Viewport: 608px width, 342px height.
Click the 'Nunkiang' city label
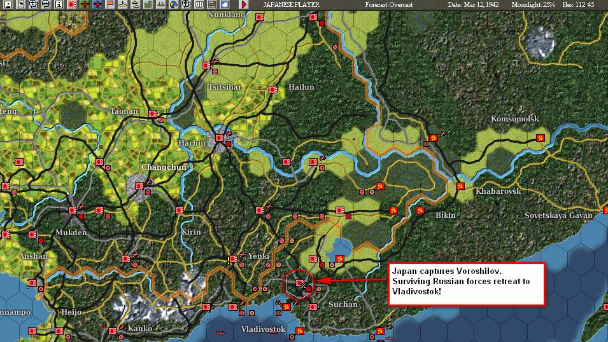(x=227, y=15)
